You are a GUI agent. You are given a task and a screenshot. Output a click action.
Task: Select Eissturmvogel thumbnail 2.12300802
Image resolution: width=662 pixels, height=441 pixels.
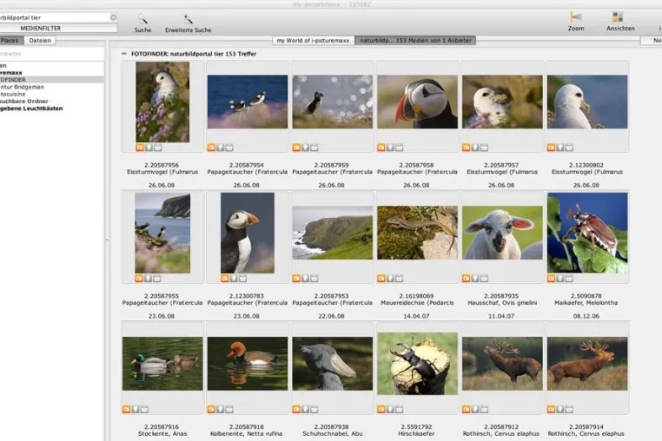point(587,102)
